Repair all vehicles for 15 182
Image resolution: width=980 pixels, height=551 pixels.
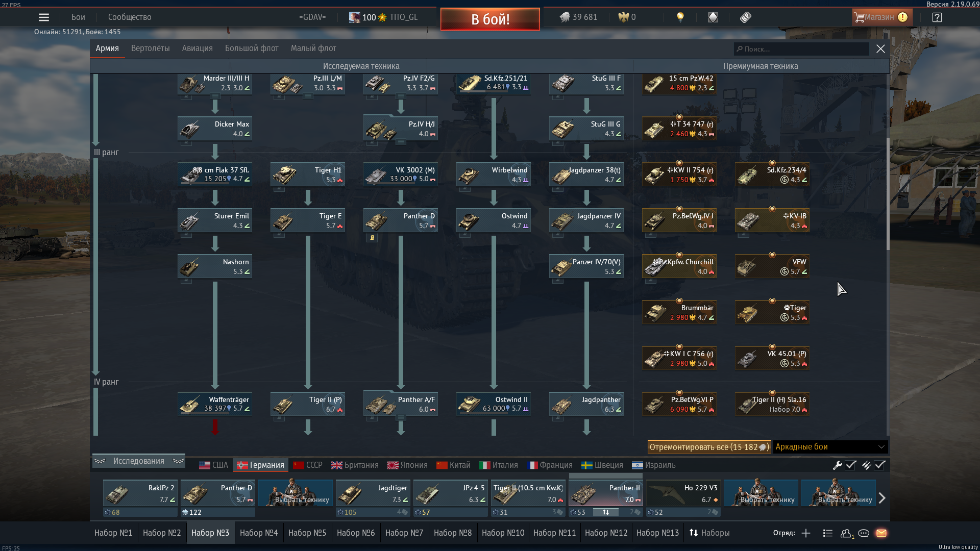pos(709,447)
